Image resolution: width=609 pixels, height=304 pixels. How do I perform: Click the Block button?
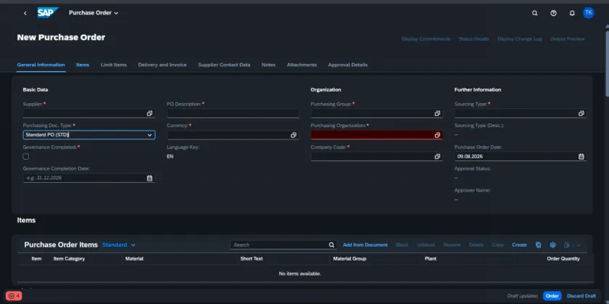coord(402,245)
